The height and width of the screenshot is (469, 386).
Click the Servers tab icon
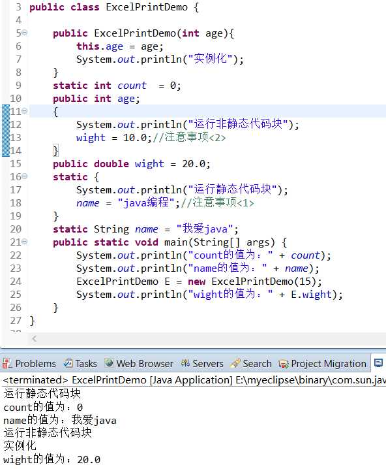[x=185, y=363]
